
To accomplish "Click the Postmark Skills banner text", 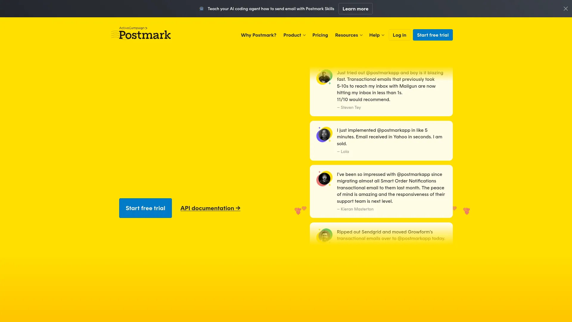I will click(x=271, y=9).
